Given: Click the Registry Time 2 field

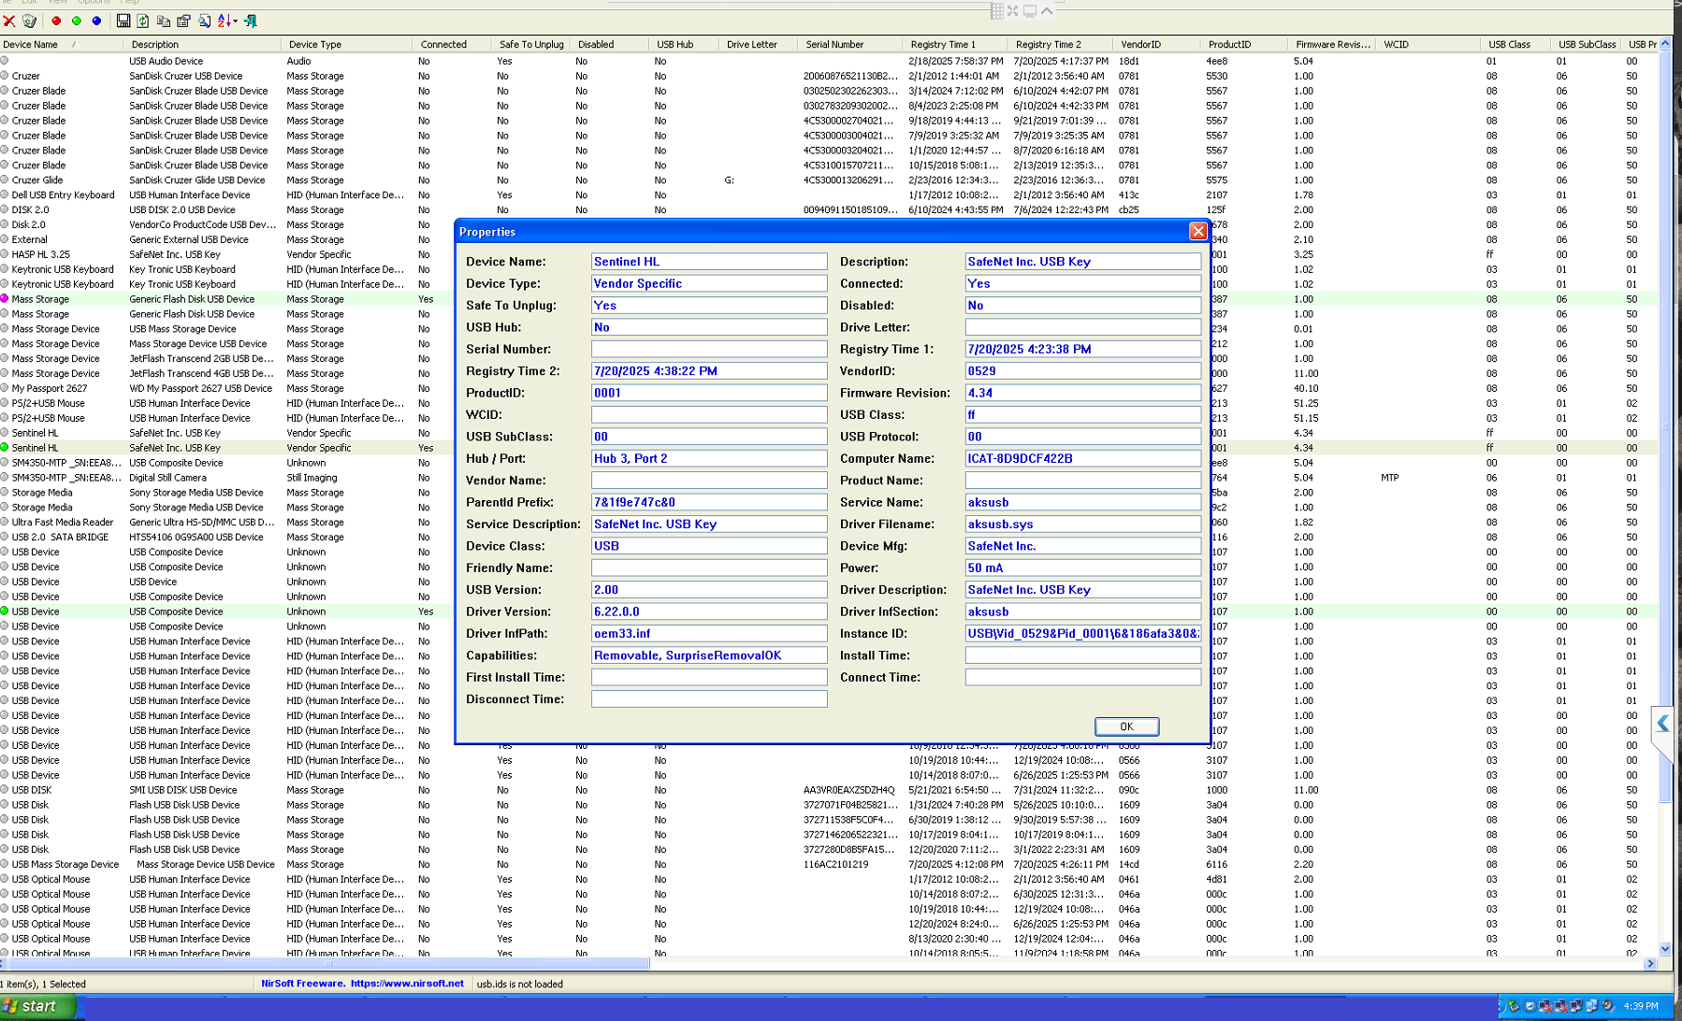Looking at the screenshot, I should [709, 371].
